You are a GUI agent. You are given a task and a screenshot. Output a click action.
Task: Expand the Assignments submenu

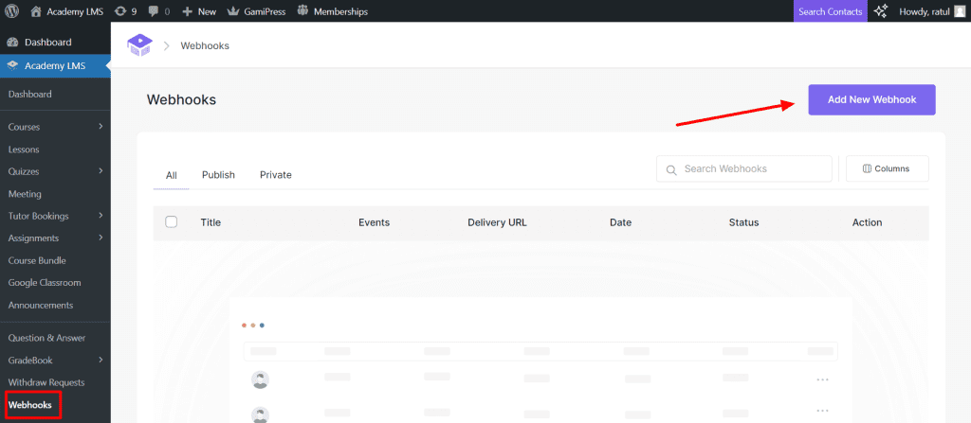pyautogui.click(x=101, y=238)
